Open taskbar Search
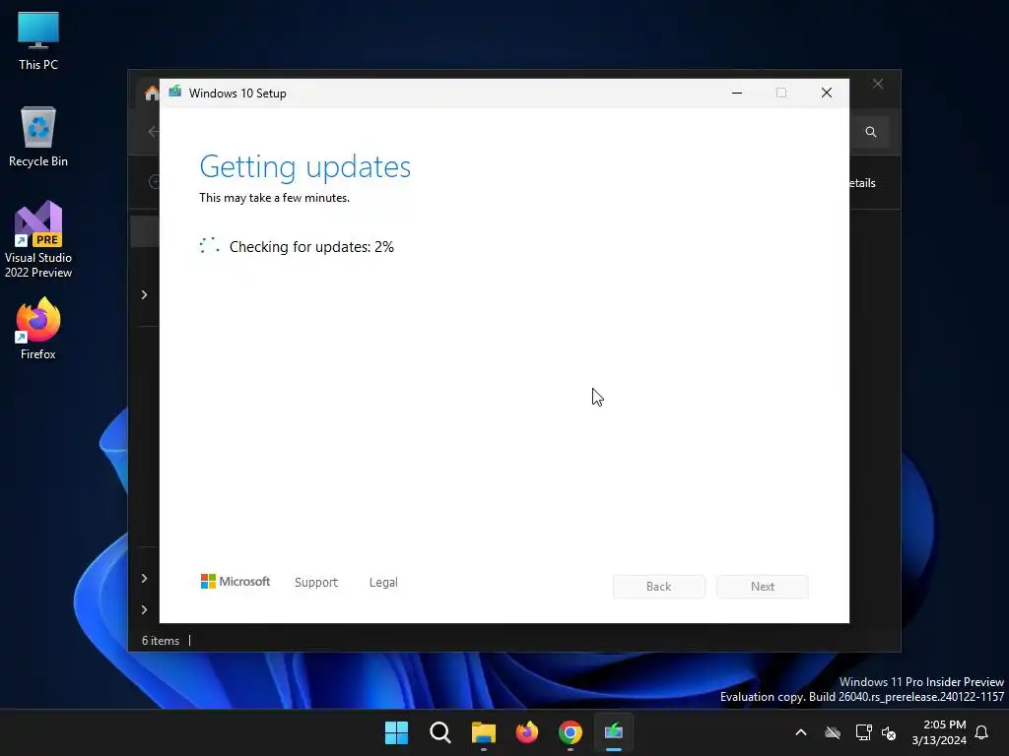 (x=440, y=732)
